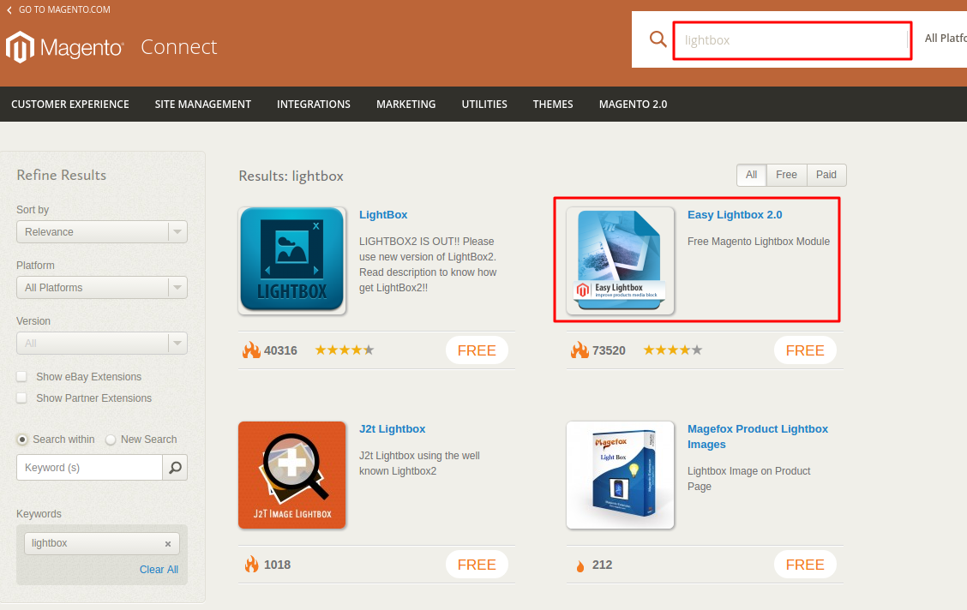Open the Site Management menu
The height and width of the screenshot is (610, 967).
(x=203, y=105)
